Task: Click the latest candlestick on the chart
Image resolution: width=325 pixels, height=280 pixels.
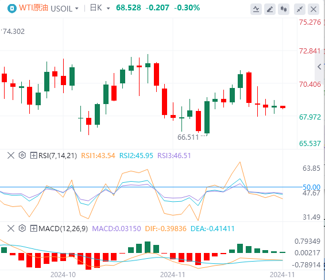Action: coord(283,107)
